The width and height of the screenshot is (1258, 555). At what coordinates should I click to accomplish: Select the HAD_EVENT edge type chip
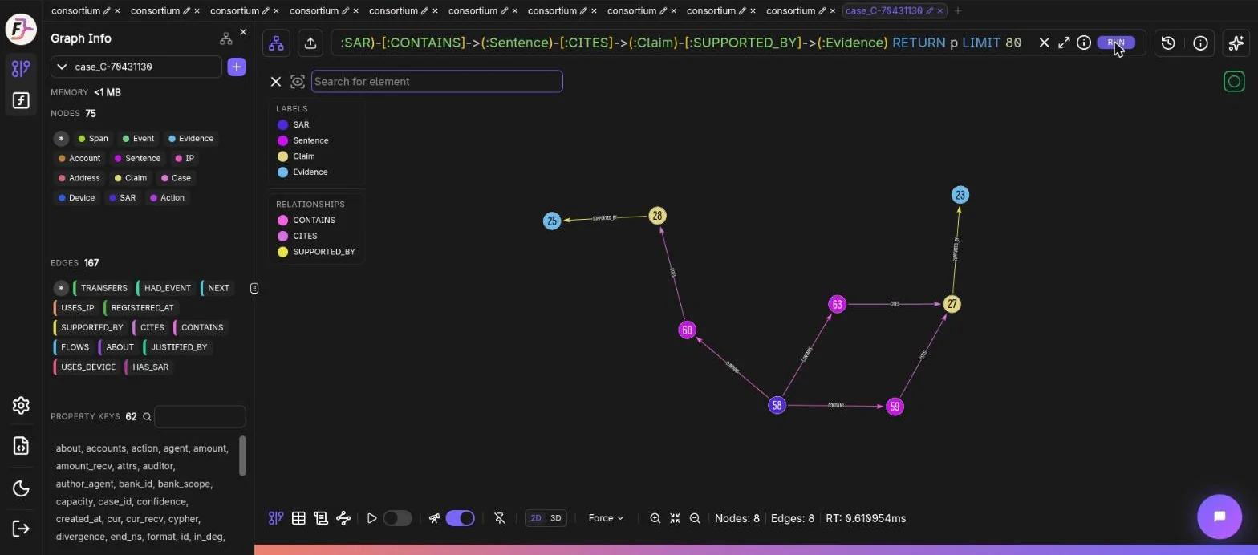point(166,288)
